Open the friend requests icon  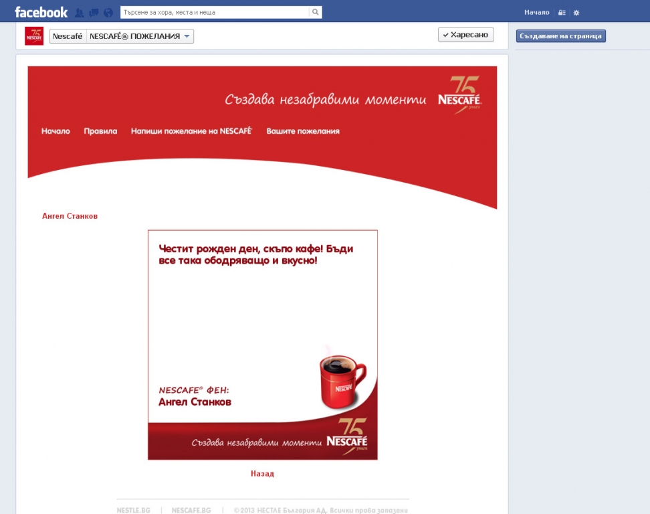coord(79,13)
